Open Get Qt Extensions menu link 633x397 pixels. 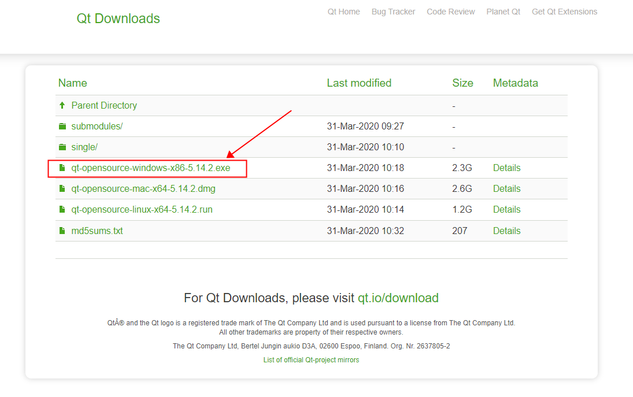564,12
